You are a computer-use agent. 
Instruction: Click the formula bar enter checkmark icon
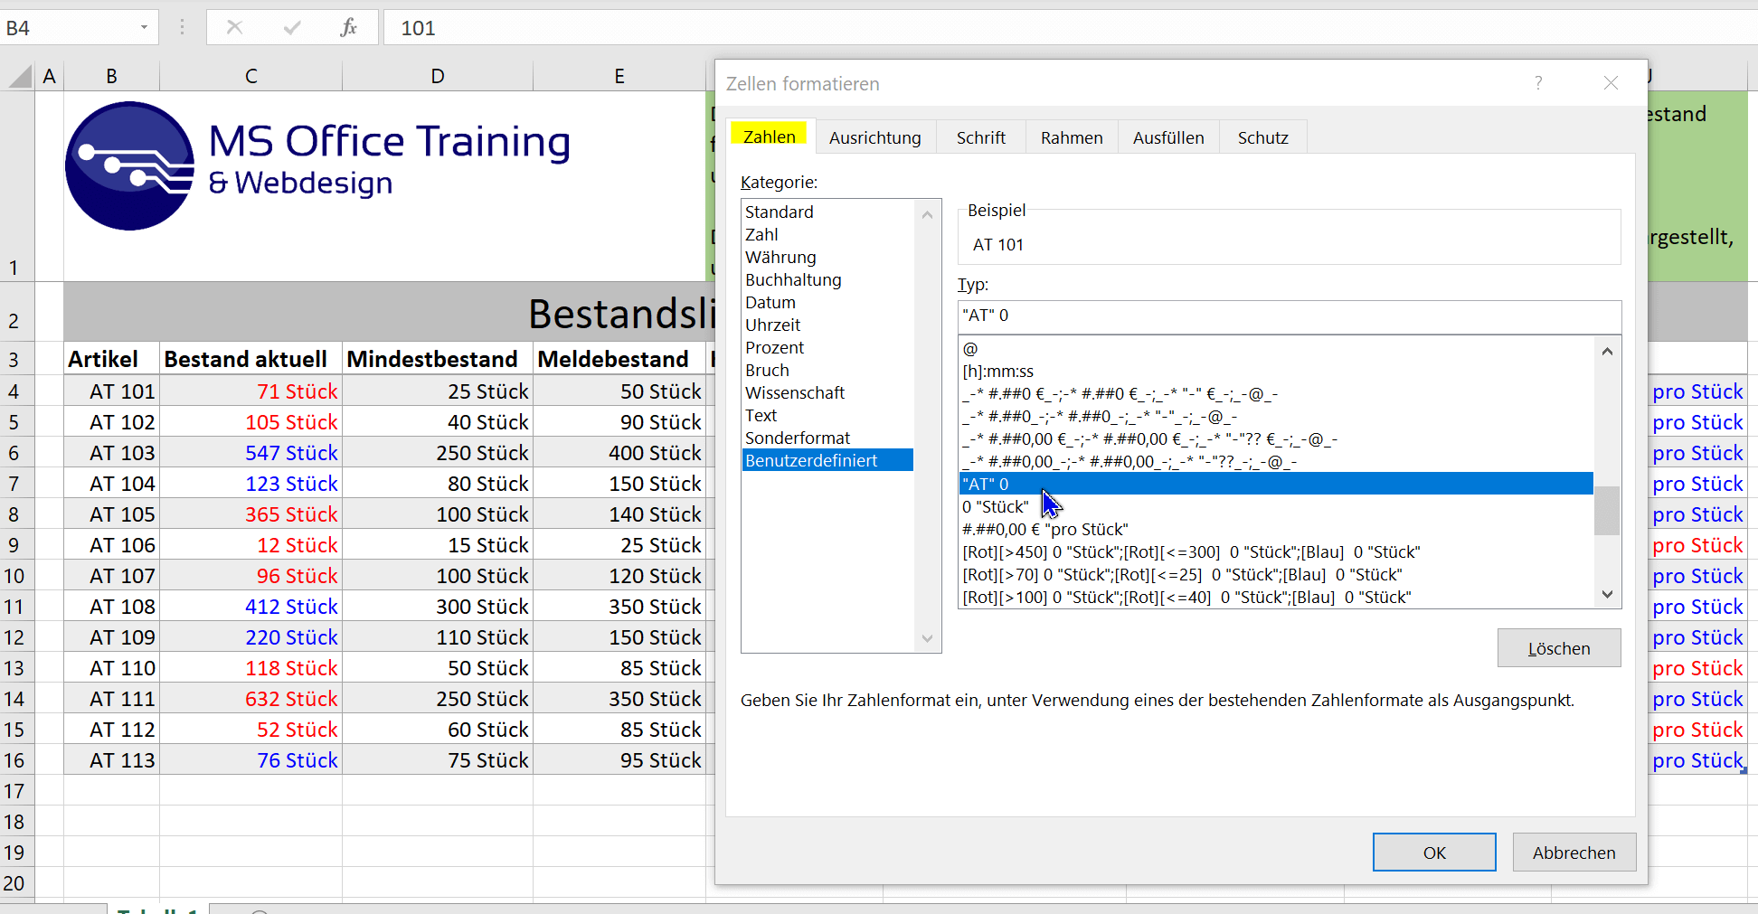pyautogui.click(x=291, y=27)
